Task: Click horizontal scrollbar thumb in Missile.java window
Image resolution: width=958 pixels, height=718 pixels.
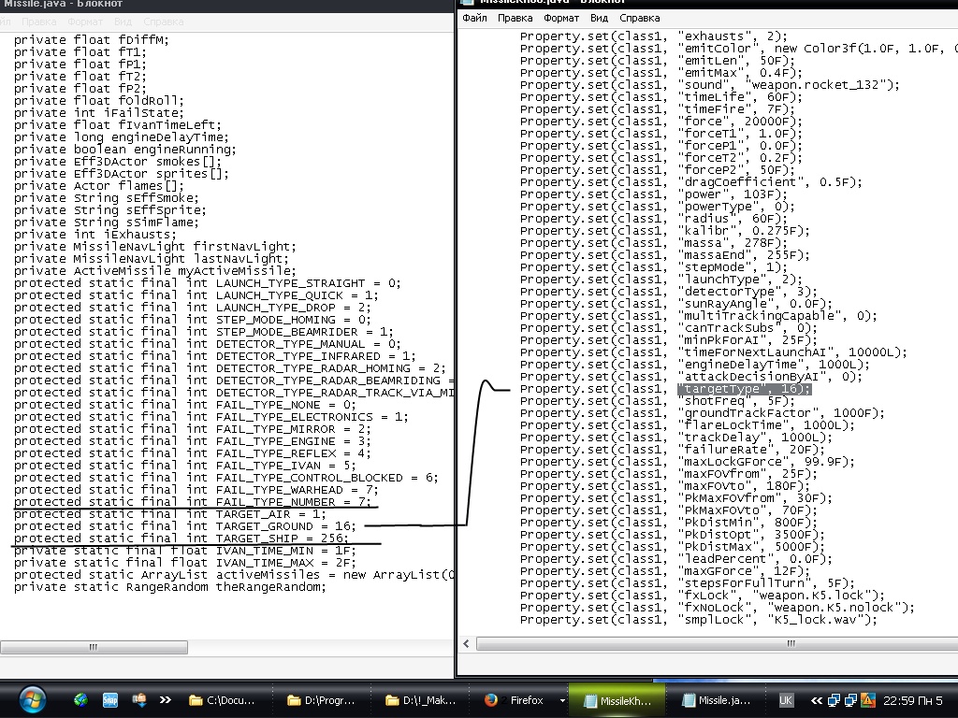Action: click(94, 647)
